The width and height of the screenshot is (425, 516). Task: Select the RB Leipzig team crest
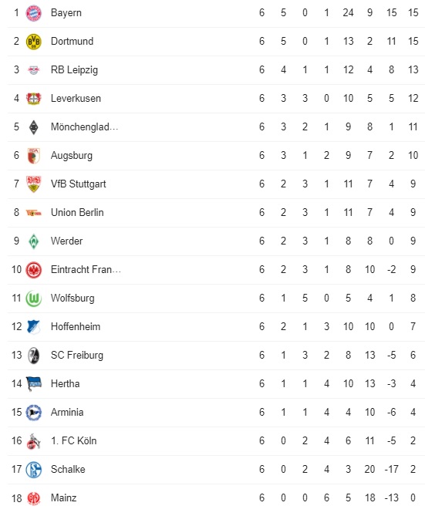(34, 70)
